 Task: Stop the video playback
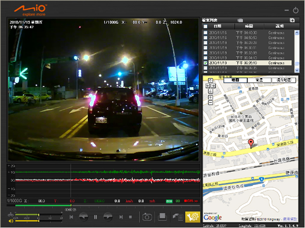[x=131, y=217]
